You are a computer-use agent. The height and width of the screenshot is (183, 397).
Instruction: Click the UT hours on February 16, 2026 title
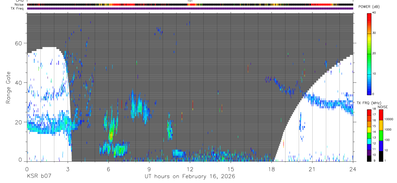pyautogui.click(x=190, y=176)
